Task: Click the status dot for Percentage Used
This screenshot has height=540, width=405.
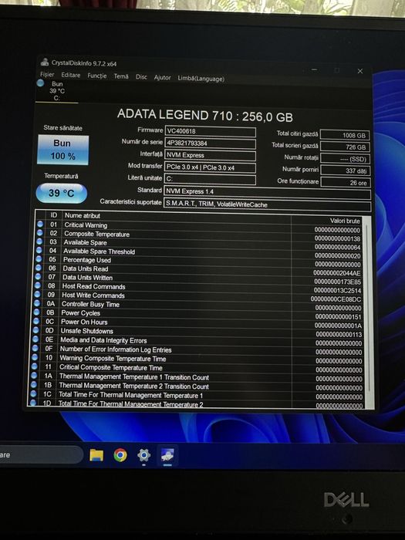Action: point(39,258)
